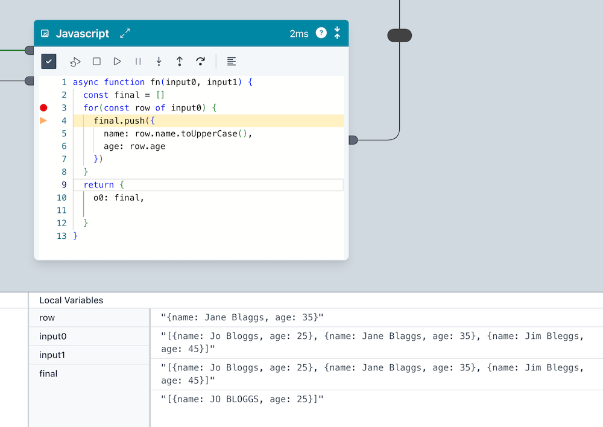Expand the Javascript node to fullscreen
Screen dimensions: 603x427
tap(125, 34)
